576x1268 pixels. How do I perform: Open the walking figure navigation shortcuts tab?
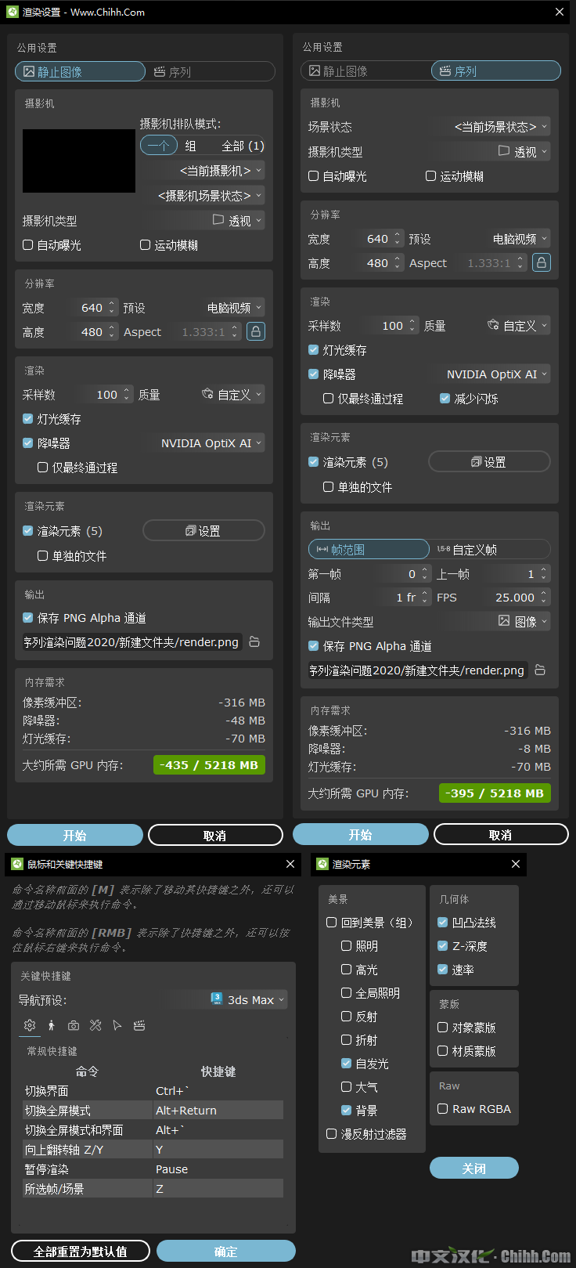pyautogui.click(x=52, y=1025)
